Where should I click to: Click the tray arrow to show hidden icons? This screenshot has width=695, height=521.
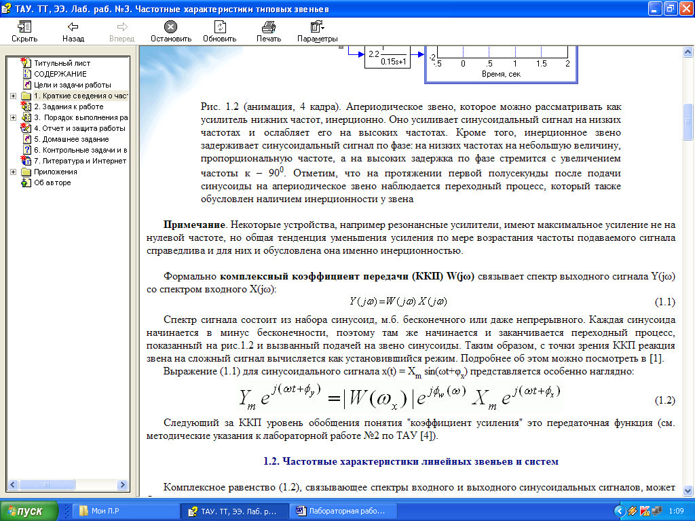619,511
